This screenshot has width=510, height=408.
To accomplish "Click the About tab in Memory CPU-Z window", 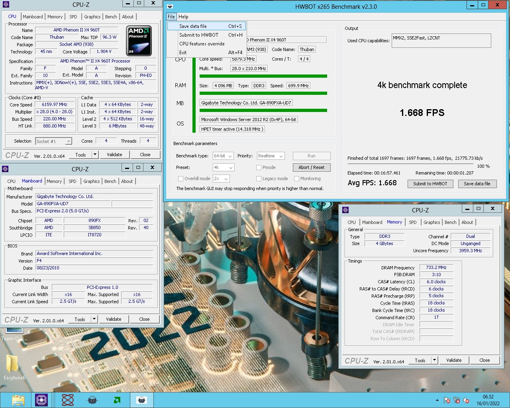I will coord(467,222).
